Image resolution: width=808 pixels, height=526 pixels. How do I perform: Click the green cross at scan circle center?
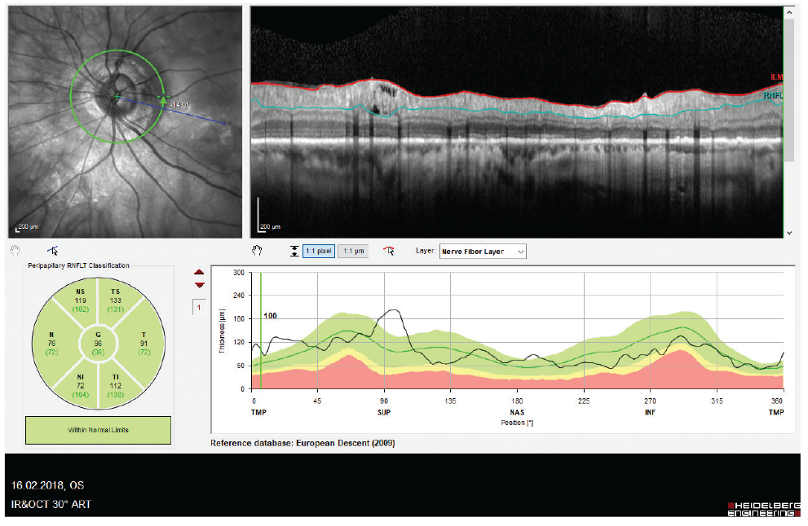pyautogui.click(x=117, y=96)
